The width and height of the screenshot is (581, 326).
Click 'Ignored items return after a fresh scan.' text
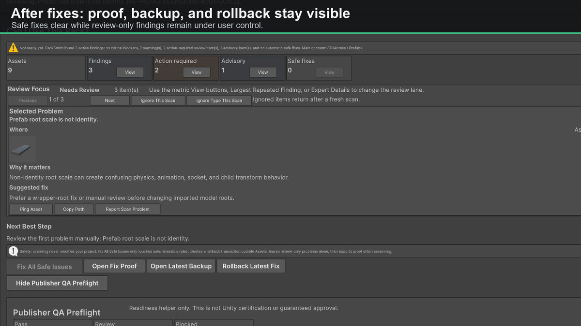click(306, 99)
